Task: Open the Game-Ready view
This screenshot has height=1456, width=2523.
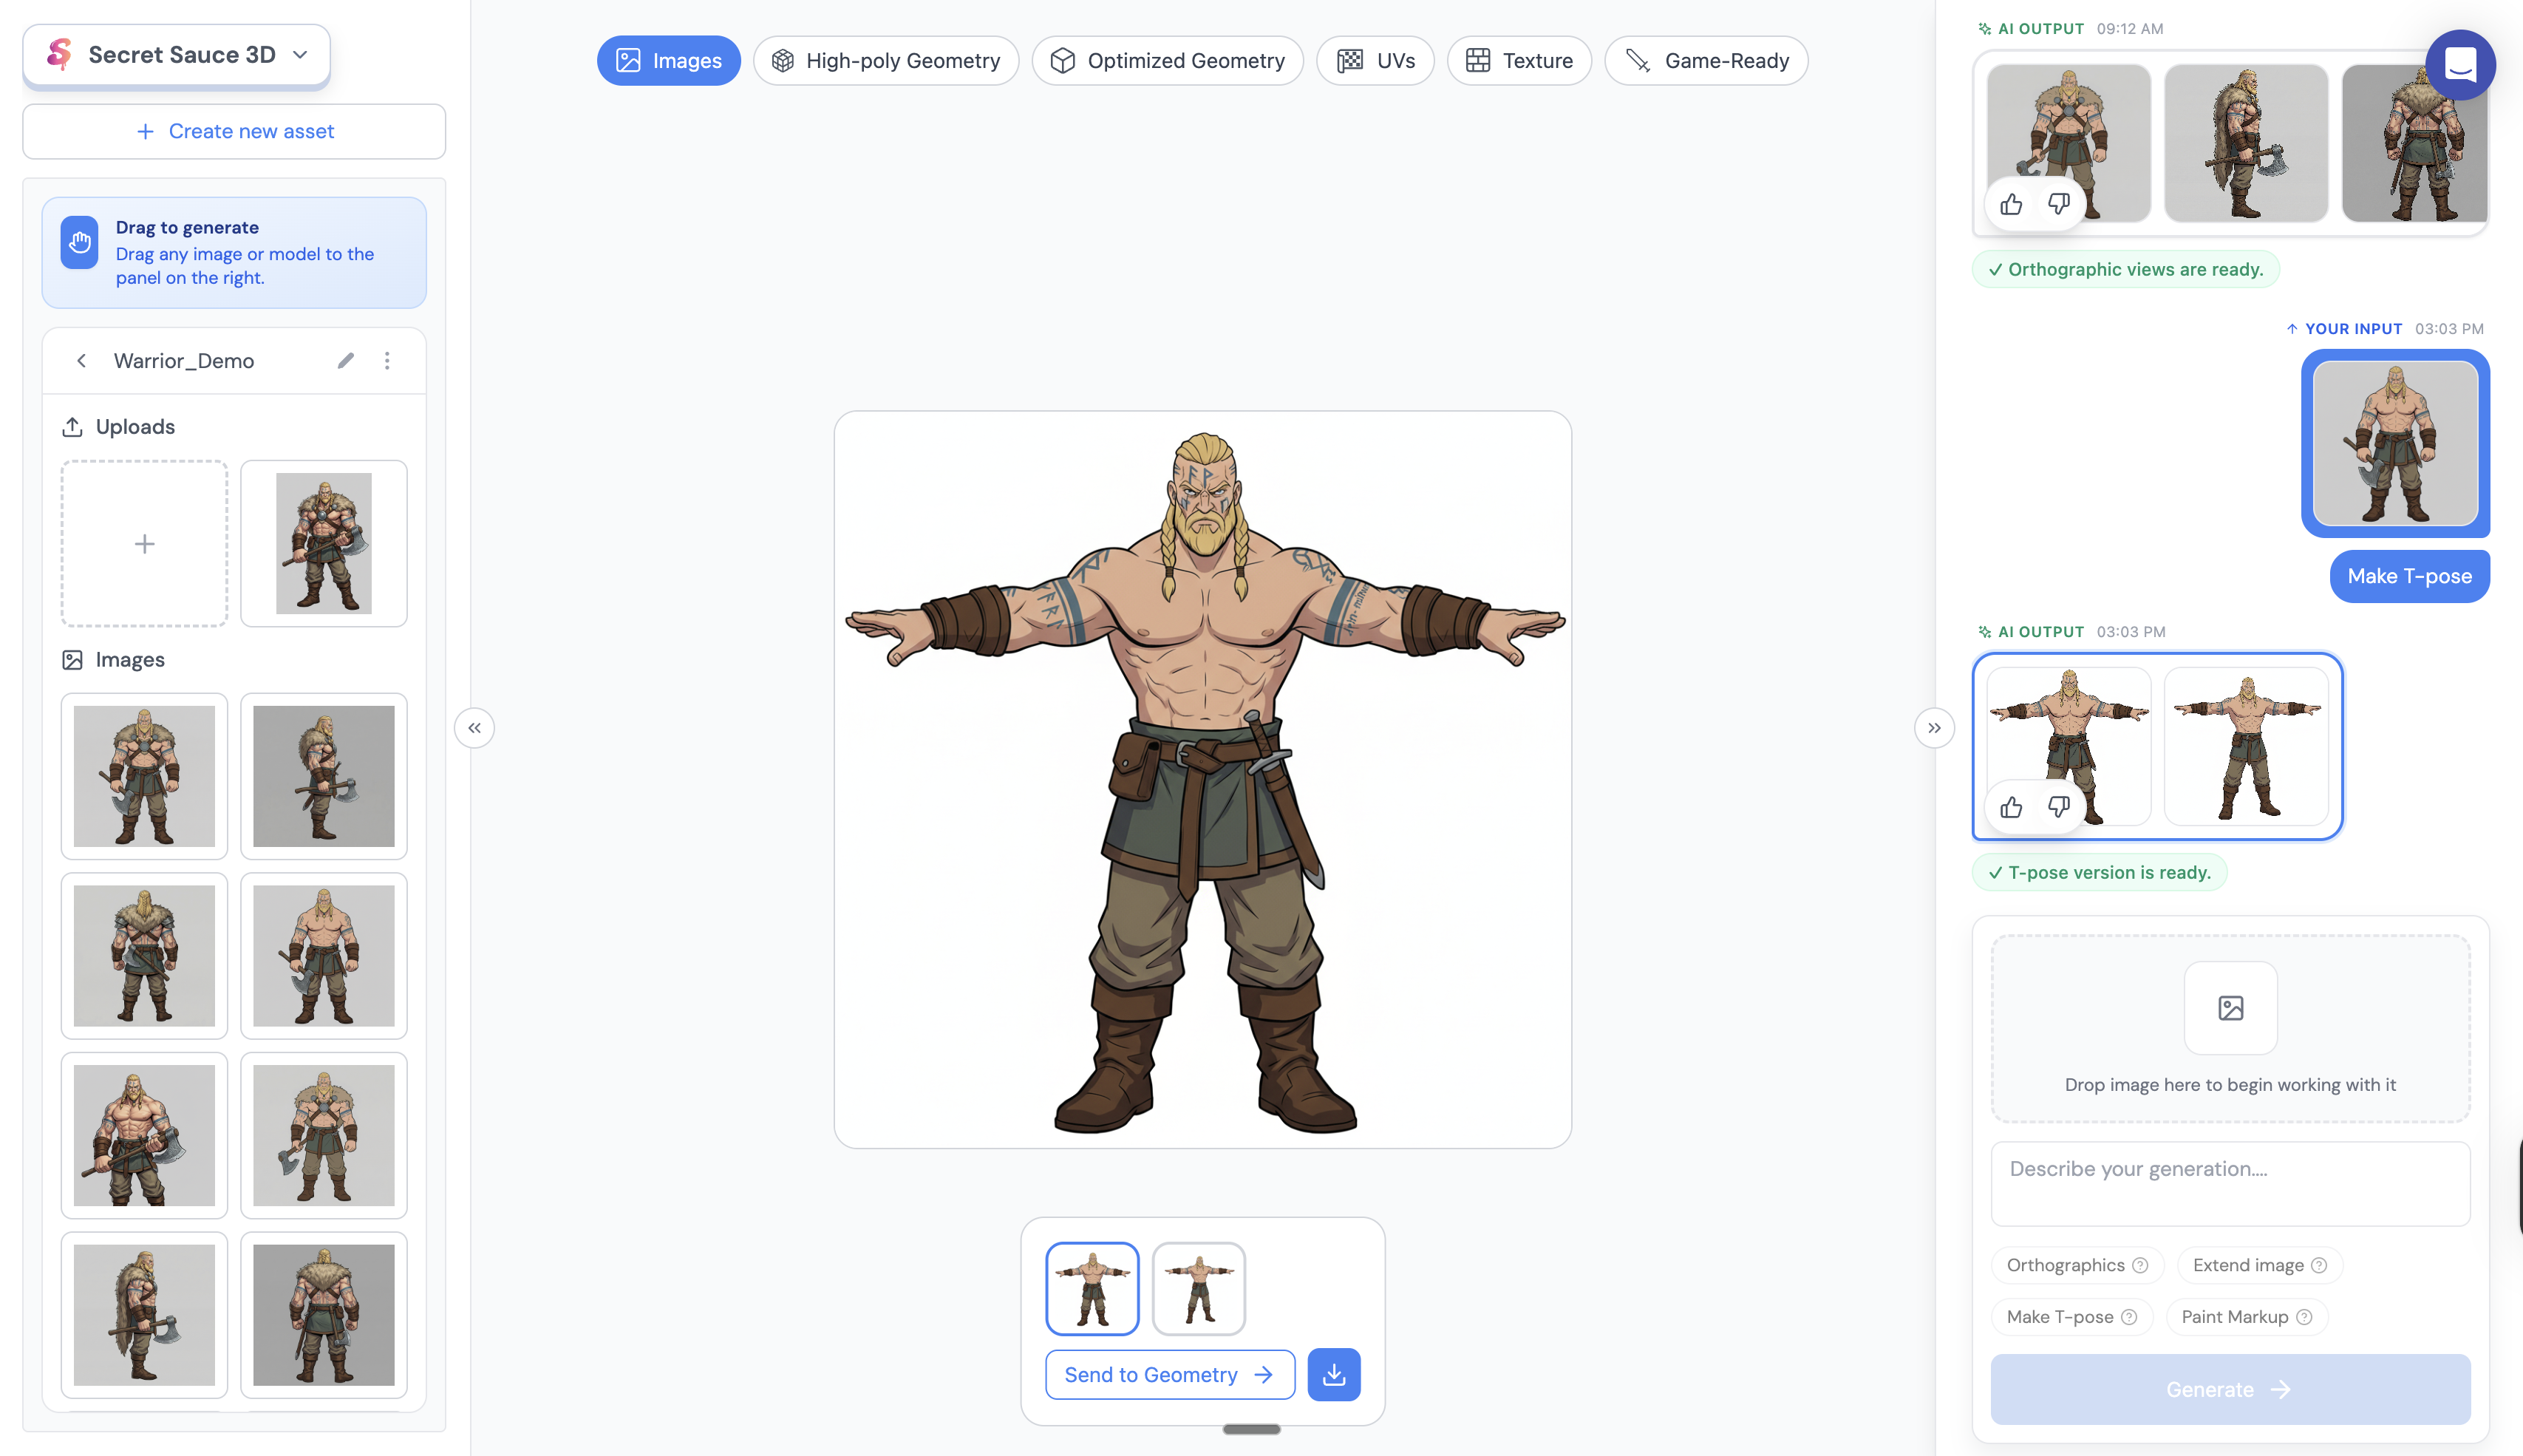Action: point(1706,60)
